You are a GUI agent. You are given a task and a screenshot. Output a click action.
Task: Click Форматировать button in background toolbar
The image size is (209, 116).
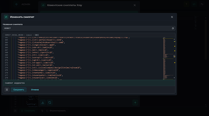[56, 111]
